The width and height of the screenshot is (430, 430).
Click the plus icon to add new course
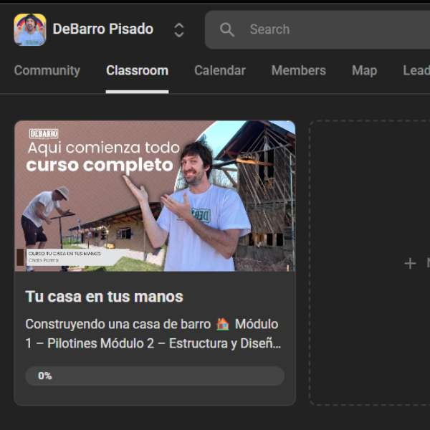(410, 263)
